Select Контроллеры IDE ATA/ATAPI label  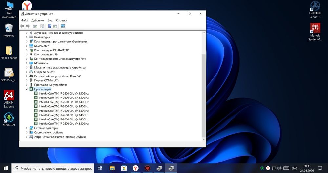point(52,50)
